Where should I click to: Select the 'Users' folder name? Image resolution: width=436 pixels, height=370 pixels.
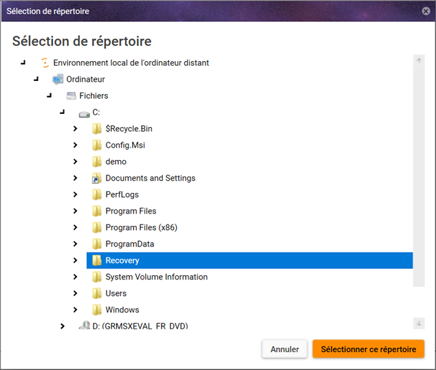click(x=116, y=293)
